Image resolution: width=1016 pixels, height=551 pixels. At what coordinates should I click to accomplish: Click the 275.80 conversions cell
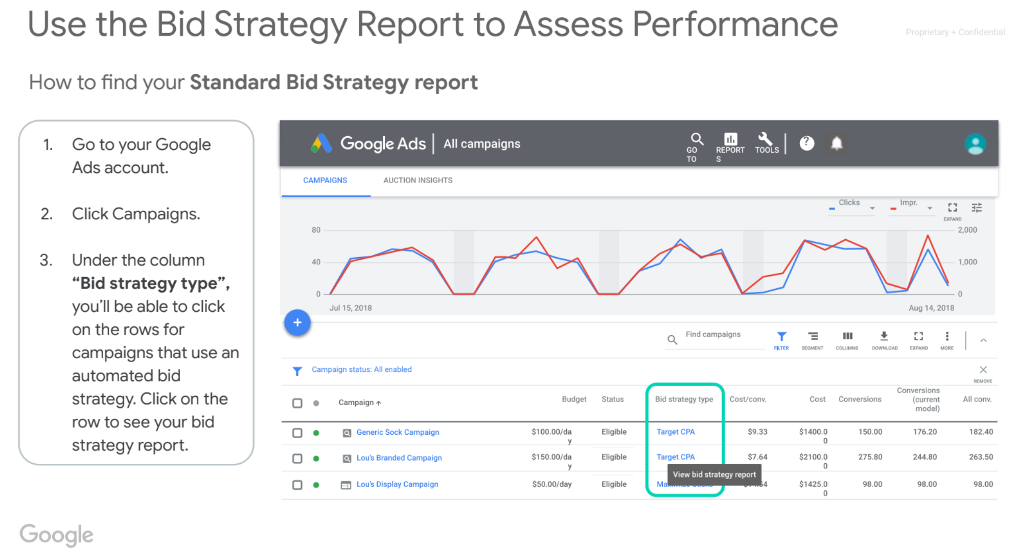tap(870, 457)
